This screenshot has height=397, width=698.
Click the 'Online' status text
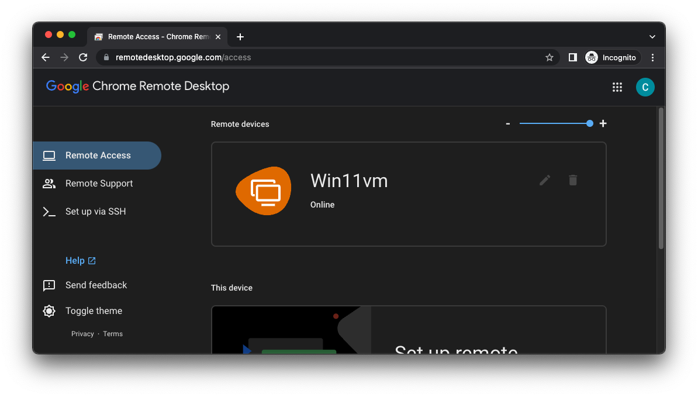(322, 205)
